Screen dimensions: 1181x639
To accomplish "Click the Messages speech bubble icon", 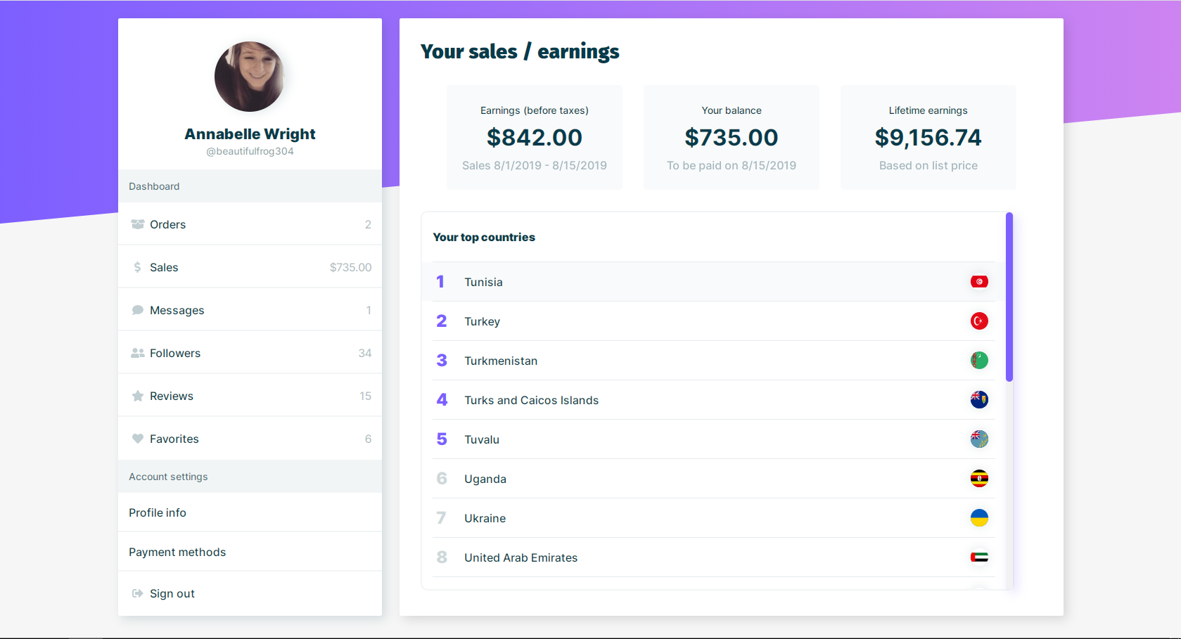I will 138,310.
